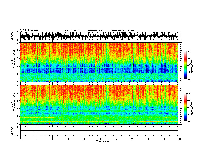Select the date label "Jan. 7, 2021"

(x=72, y=31)
